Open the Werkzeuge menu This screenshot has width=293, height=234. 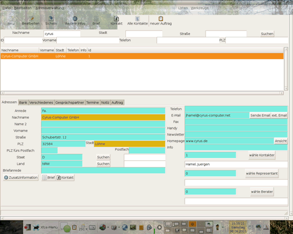coord(200,8)
